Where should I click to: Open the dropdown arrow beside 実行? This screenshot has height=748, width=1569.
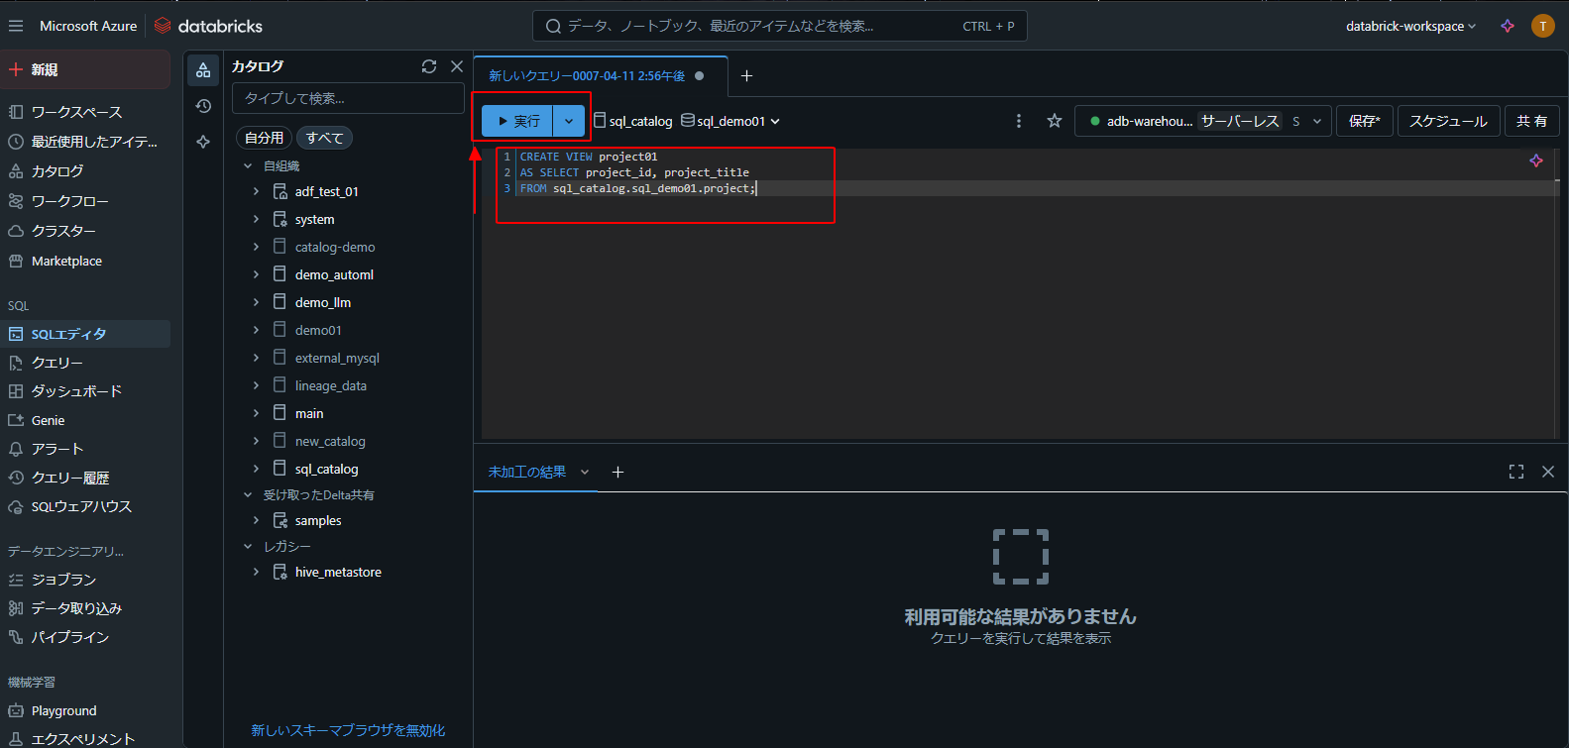coord(569,121)
